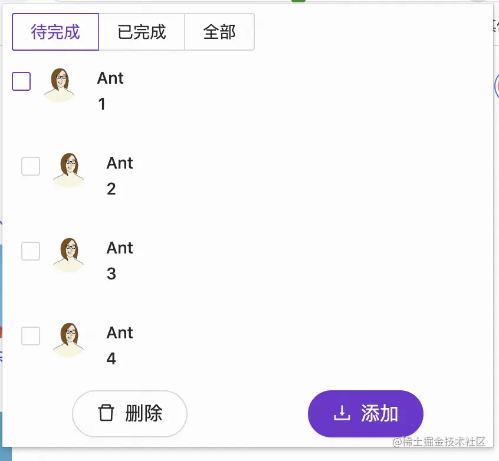The width and height of the screenshot is (499, 461).
Task: Check the checkbox for Ant 4
Action: coord(30,336)
